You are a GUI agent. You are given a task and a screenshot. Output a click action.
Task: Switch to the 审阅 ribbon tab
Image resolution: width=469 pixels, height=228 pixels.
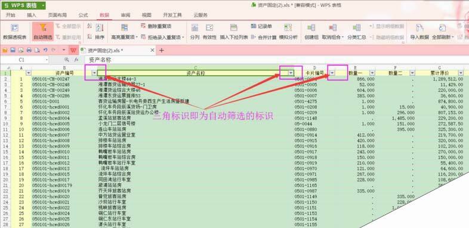(x=126, y=15)
